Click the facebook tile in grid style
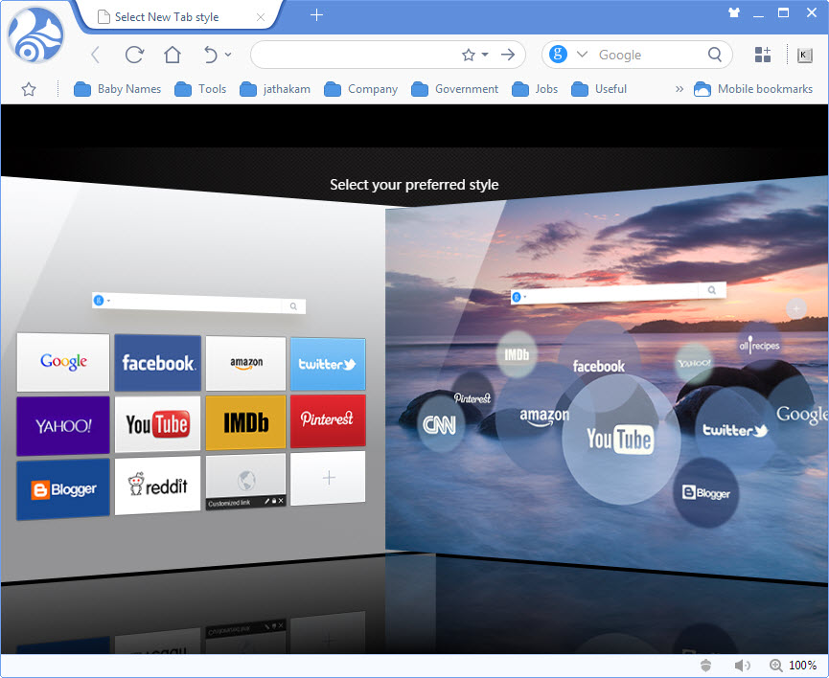Screen dimensions: 829x678 [x=157, y=363]
